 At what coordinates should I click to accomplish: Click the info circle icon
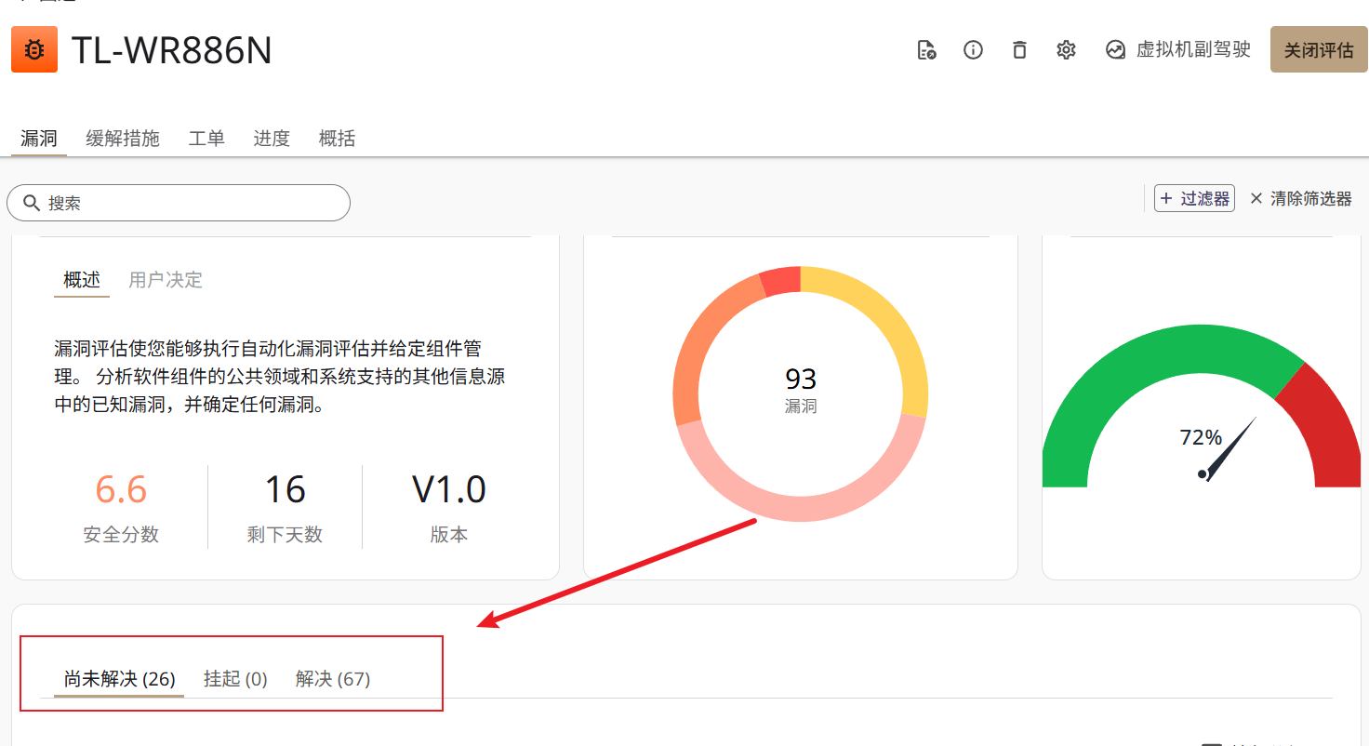click(x=973, y=50)
